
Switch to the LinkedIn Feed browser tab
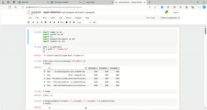pyautogui.click(x=66, y=2)
